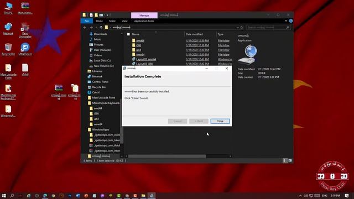
Task: Click the search magnifier icon in Explorer
Action: pos(288,28)
